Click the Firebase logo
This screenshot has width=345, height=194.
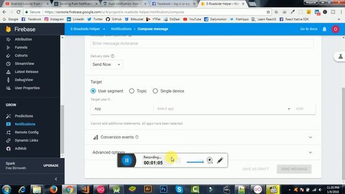[20, 29]
